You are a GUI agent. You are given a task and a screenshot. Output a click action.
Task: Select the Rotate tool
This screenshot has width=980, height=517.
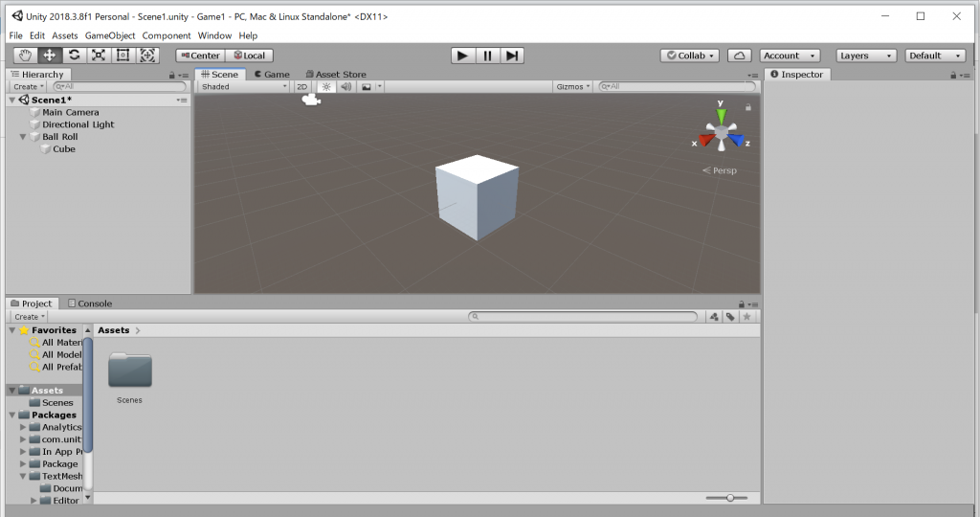pos(74,55)
